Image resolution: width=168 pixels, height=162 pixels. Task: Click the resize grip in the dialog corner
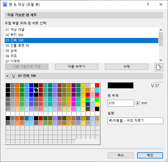pyautogui.click(x=166, y=160)
